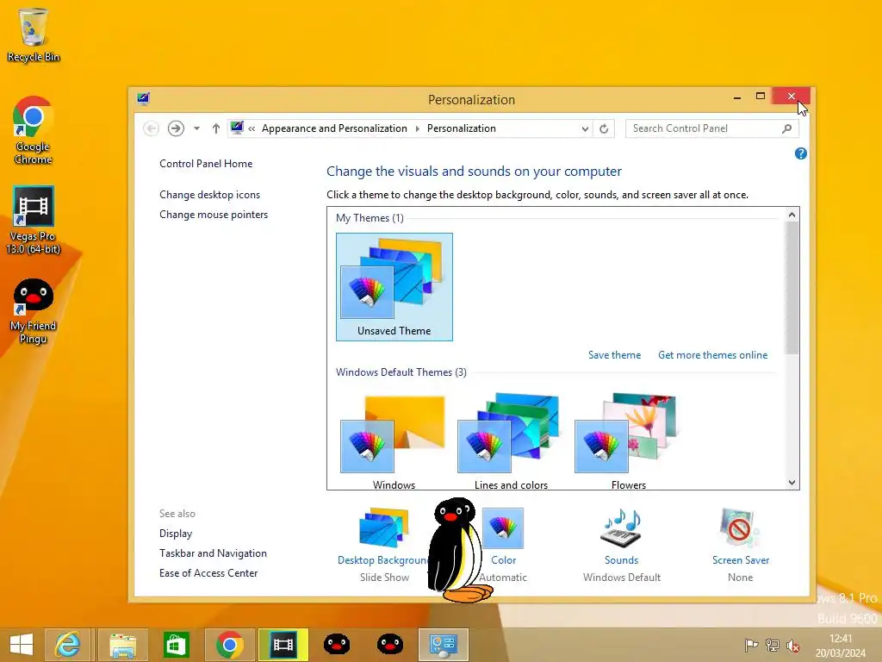
Task: Click Appearance and Personalization breadcrumb
Action: [x=334, y=129]
